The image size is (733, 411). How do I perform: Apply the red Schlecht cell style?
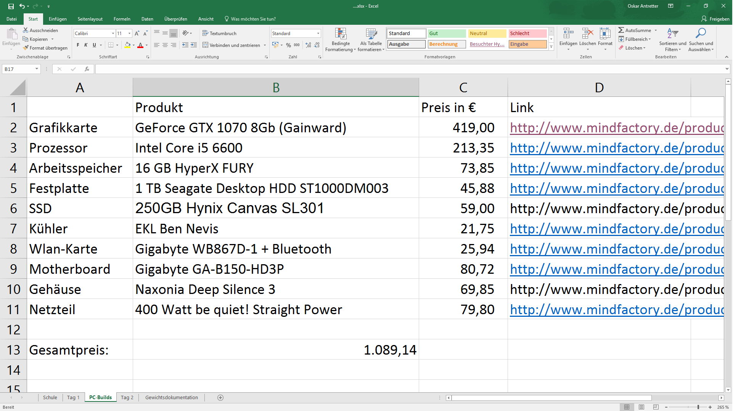[x=527, y=34]
